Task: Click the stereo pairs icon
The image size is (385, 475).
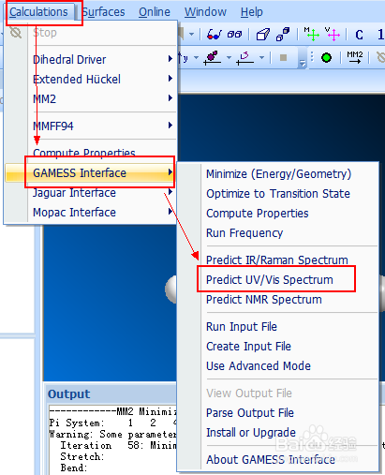Action: click(234, 35)
